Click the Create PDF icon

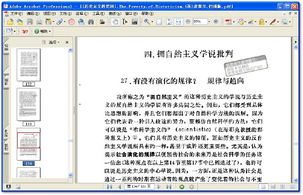[x=228, y=22]
